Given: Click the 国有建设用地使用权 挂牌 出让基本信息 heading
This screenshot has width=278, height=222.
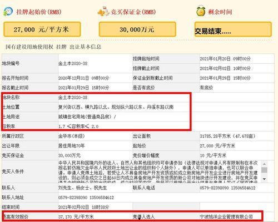Looking at the screenshot, I should [x=53, y=47].
